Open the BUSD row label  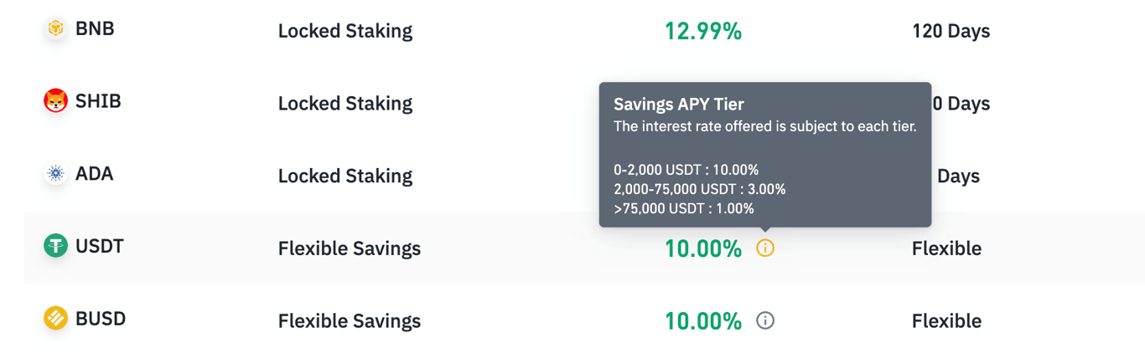point(101,319)
